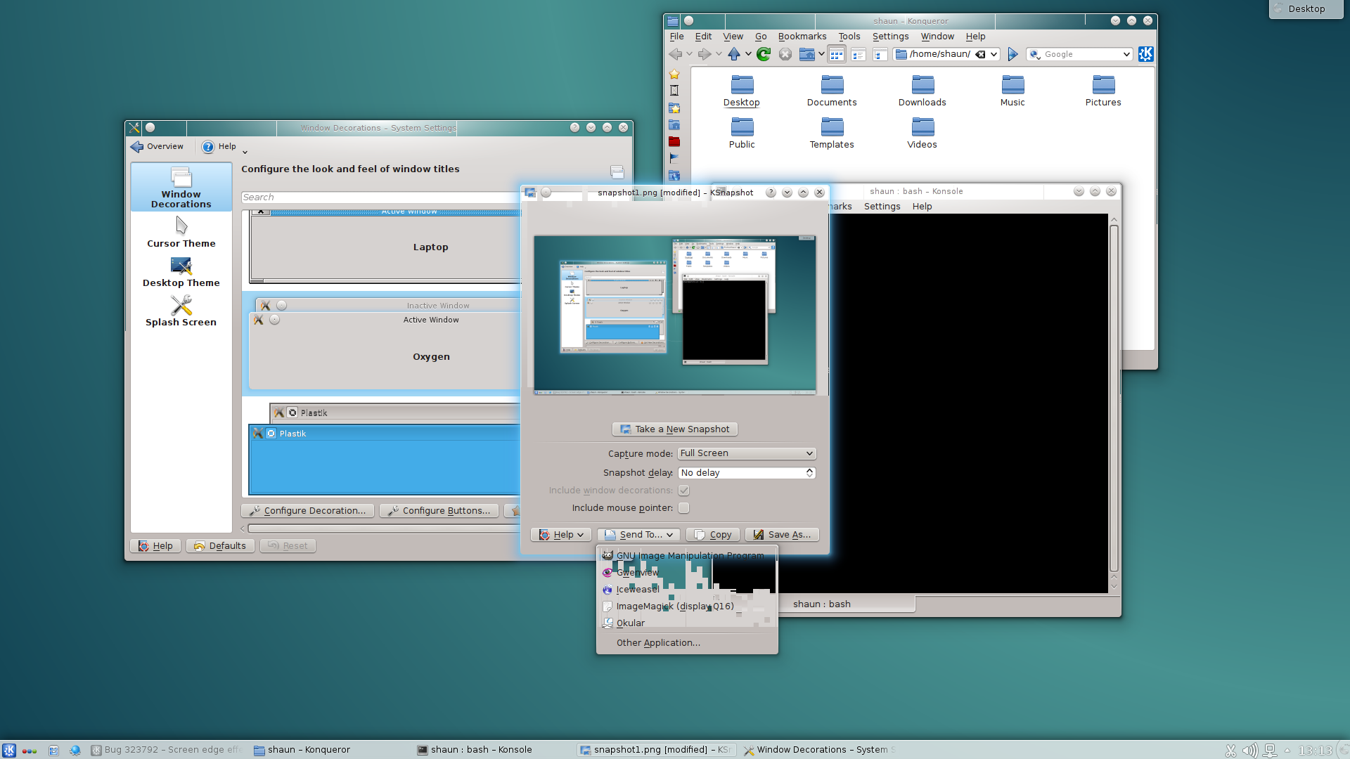This screenshot has height=759, width=1350.
Task: Select Cursor Theme in System Settings sidebar
Action: [x=181, y=233]
